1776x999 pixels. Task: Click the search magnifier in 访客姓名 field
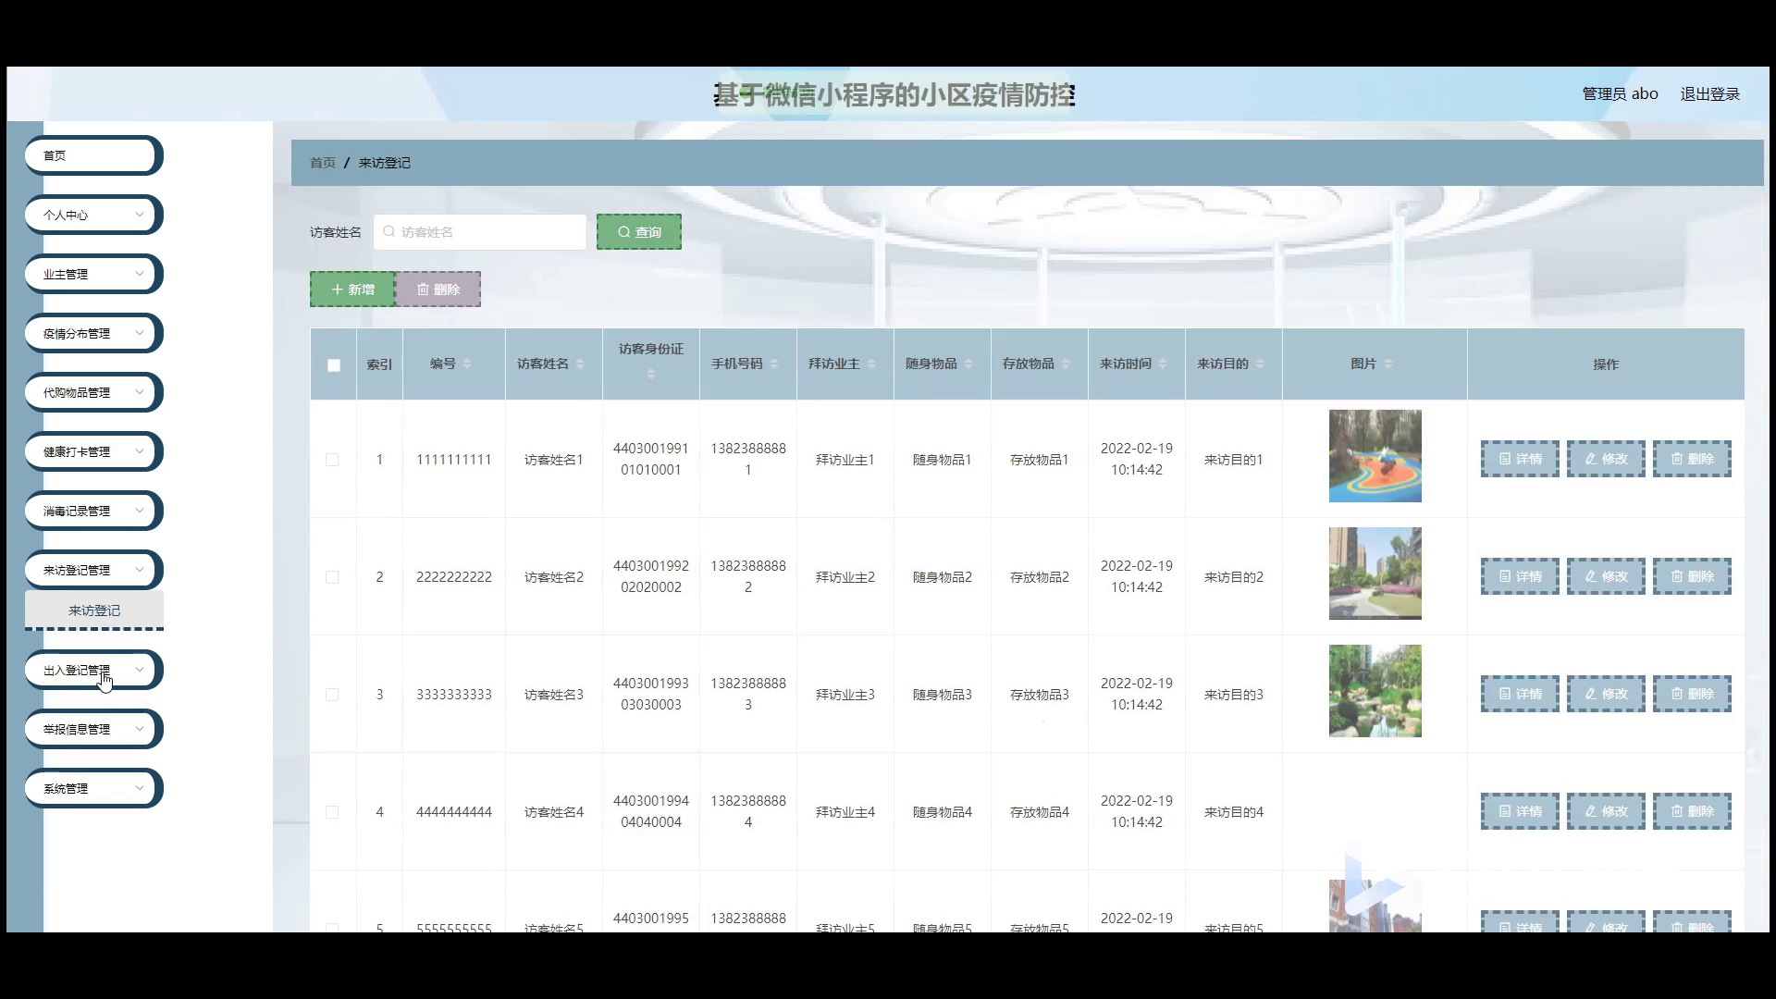(389, 231)
